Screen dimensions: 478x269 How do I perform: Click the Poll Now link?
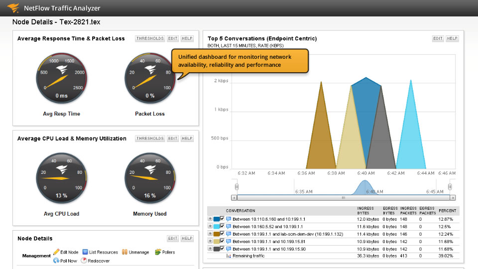pyautogui.click(x=69, y=261)
